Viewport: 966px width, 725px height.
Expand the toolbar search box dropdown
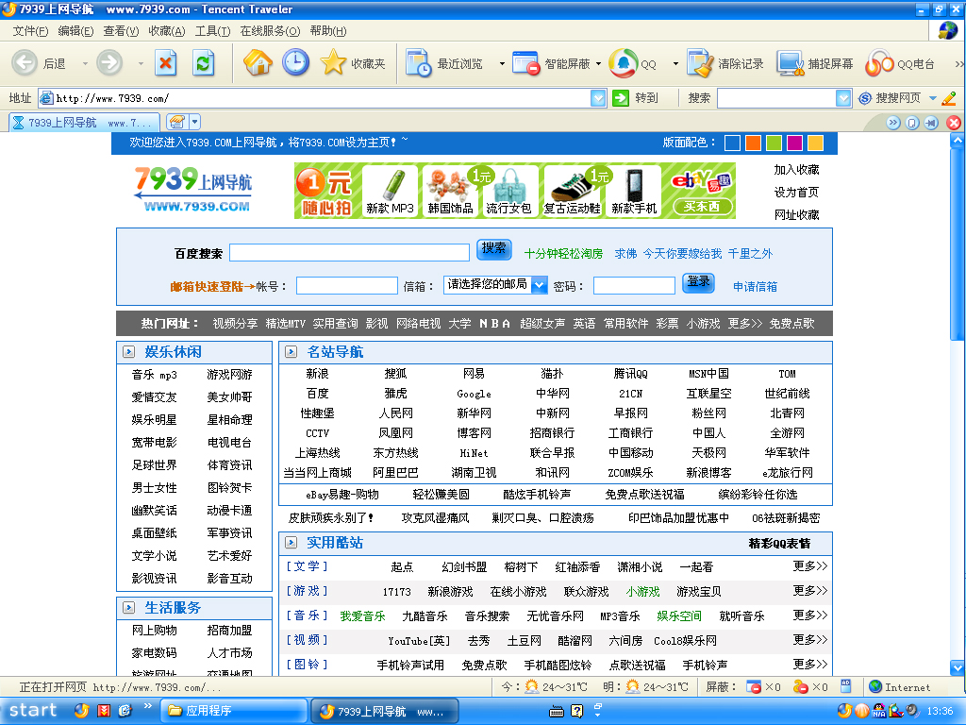(x=843, y=98)
